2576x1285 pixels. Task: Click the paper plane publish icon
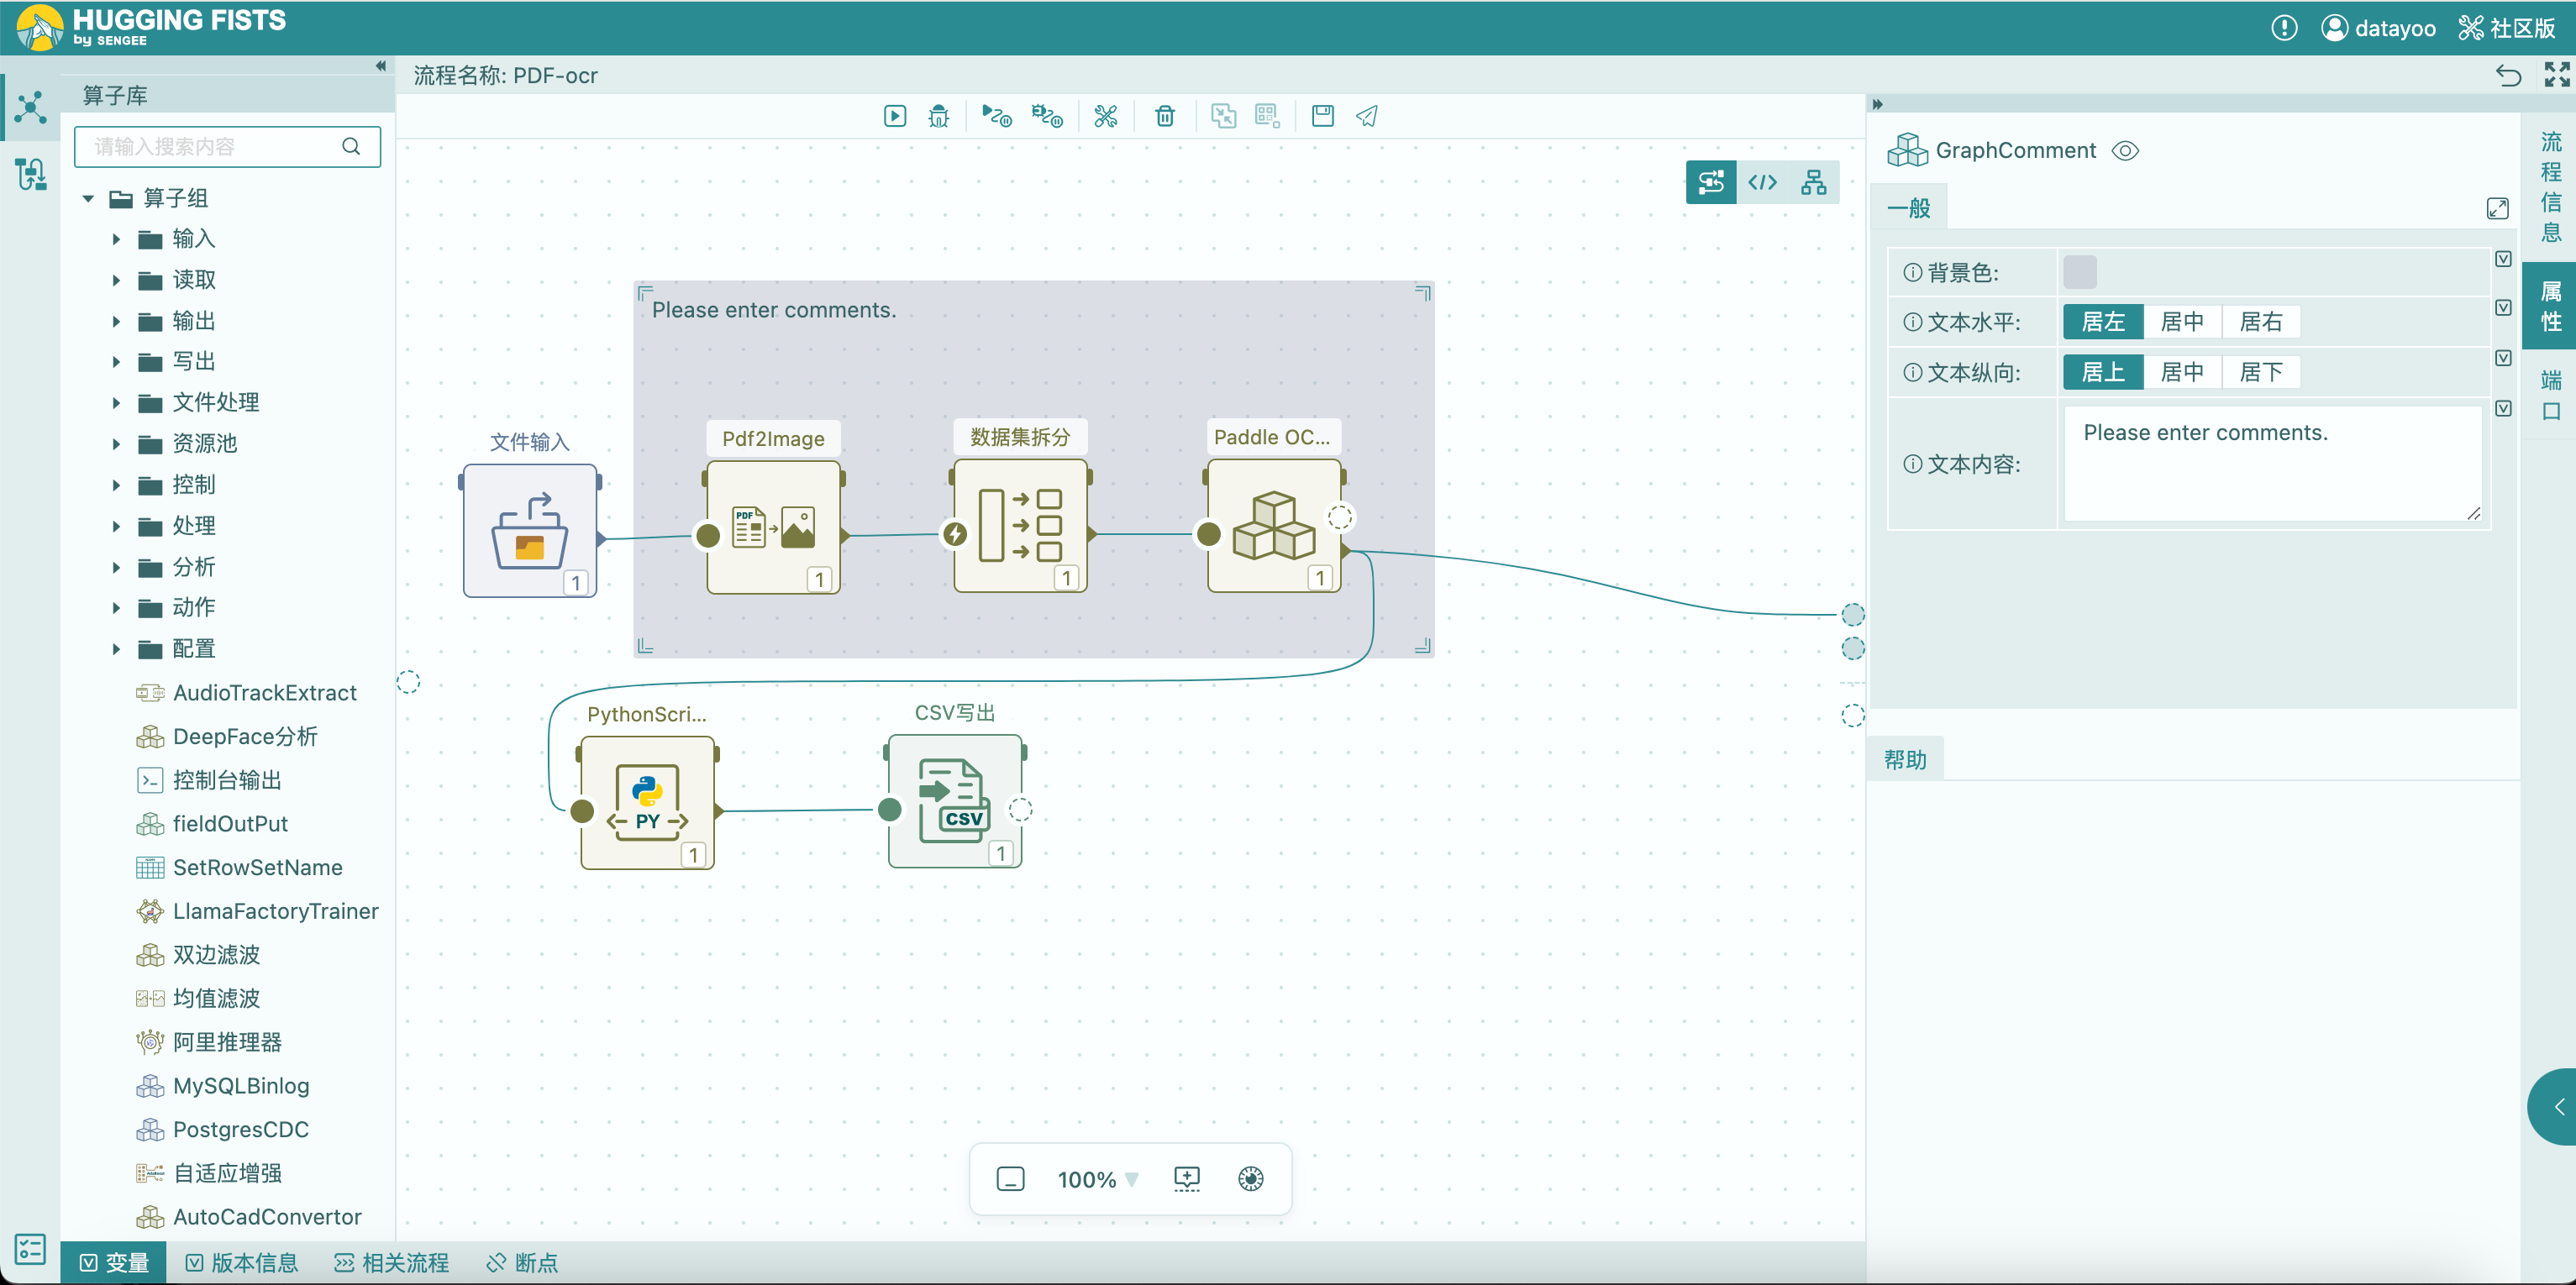[x=1367, y=116]
